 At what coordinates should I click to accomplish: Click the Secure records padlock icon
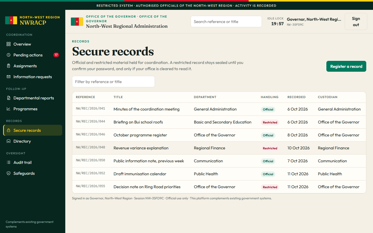9,130
